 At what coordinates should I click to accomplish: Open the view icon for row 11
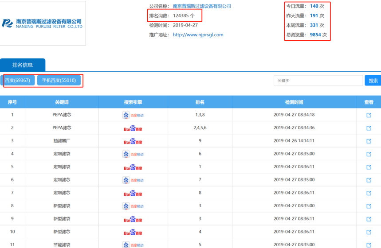click(369, 245)
